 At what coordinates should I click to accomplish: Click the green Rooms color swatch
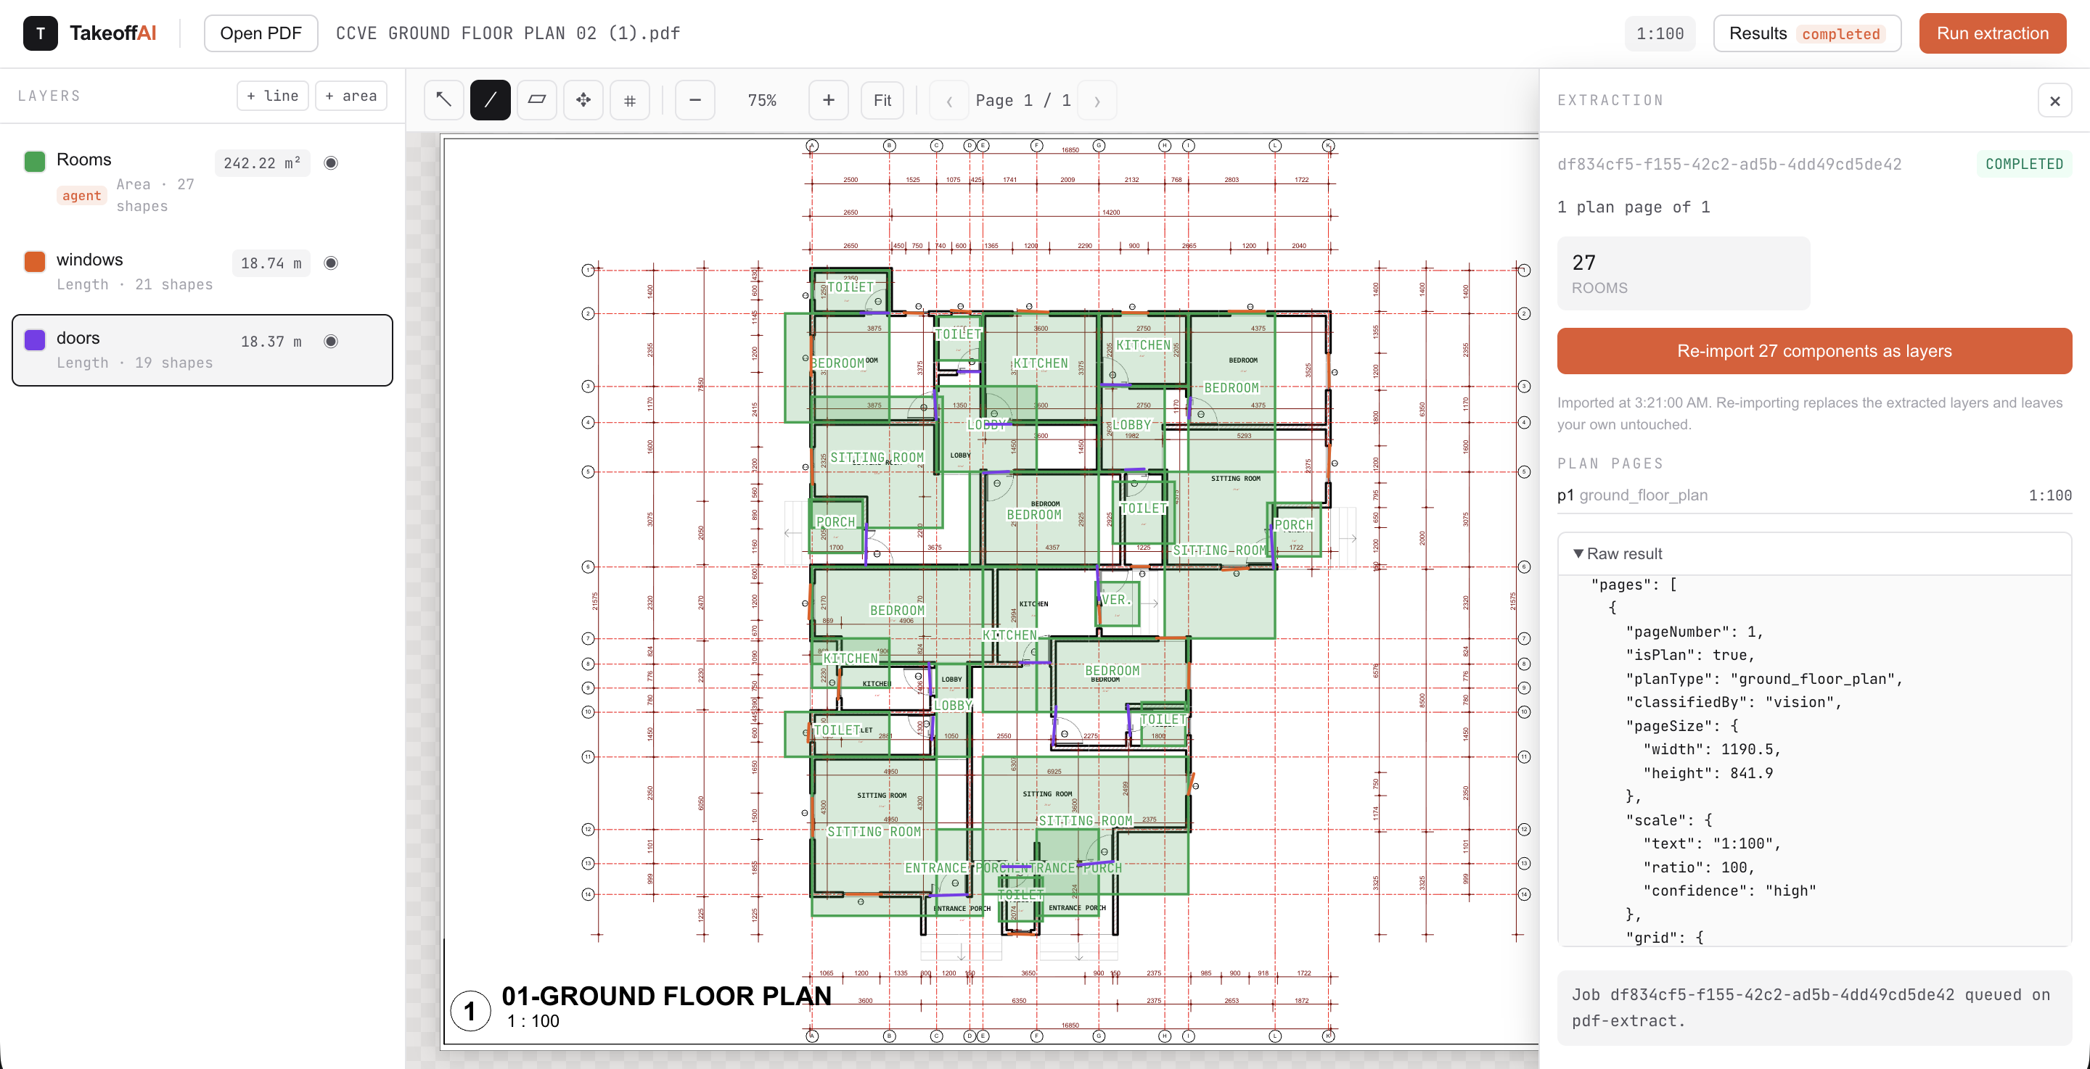tap(35, 162)
